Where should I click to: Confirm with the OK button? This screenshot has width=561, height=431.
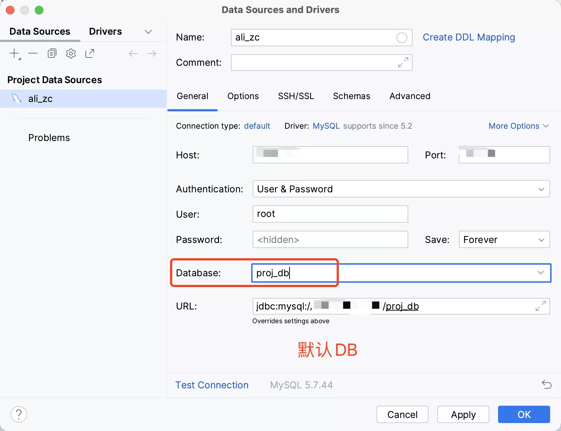pyautogui.click(x=524, y=414)
